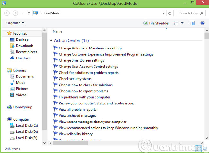Open the Help question mark icon
The width and height of the screenshot is (209, 153).
click(203, 23)
